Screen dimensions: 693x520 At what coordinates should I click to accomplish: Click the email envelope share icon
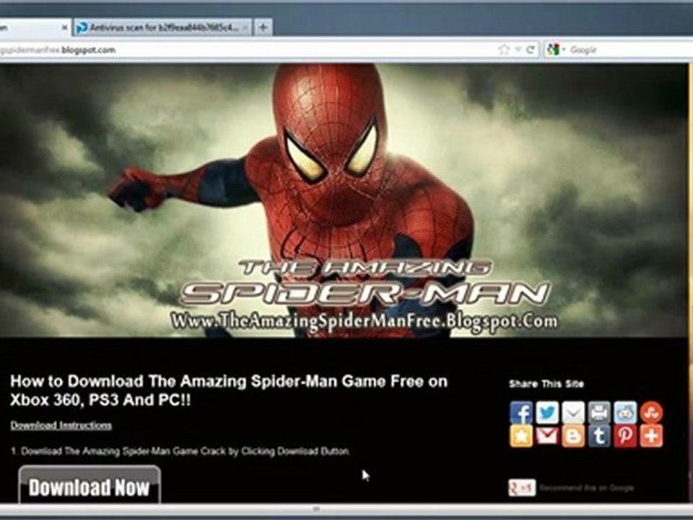(573, 412)
